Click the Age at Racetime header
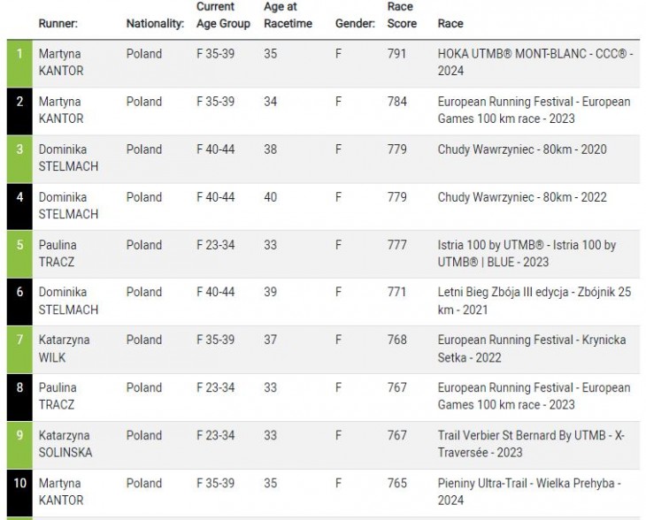The height and width of the screenshot is (520, 646). (x=288, y=15)
